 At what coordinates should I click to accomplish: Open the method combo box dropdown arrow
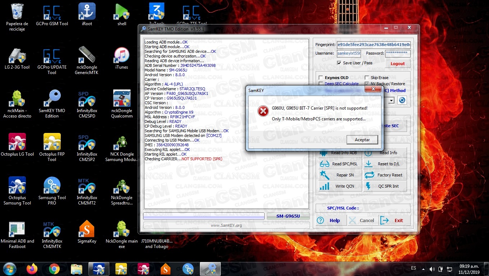(391, 101)
